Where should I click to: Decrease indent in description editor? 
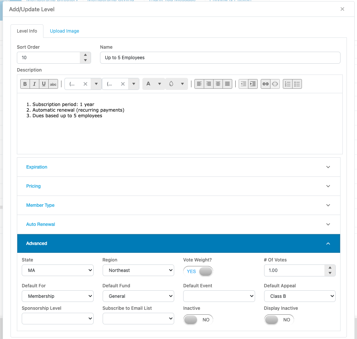tap(243, 84)
